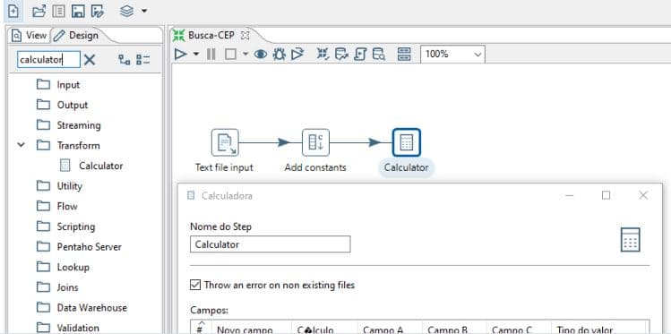Expand perspectives dropdown arrow

click(x=143, y=11)
